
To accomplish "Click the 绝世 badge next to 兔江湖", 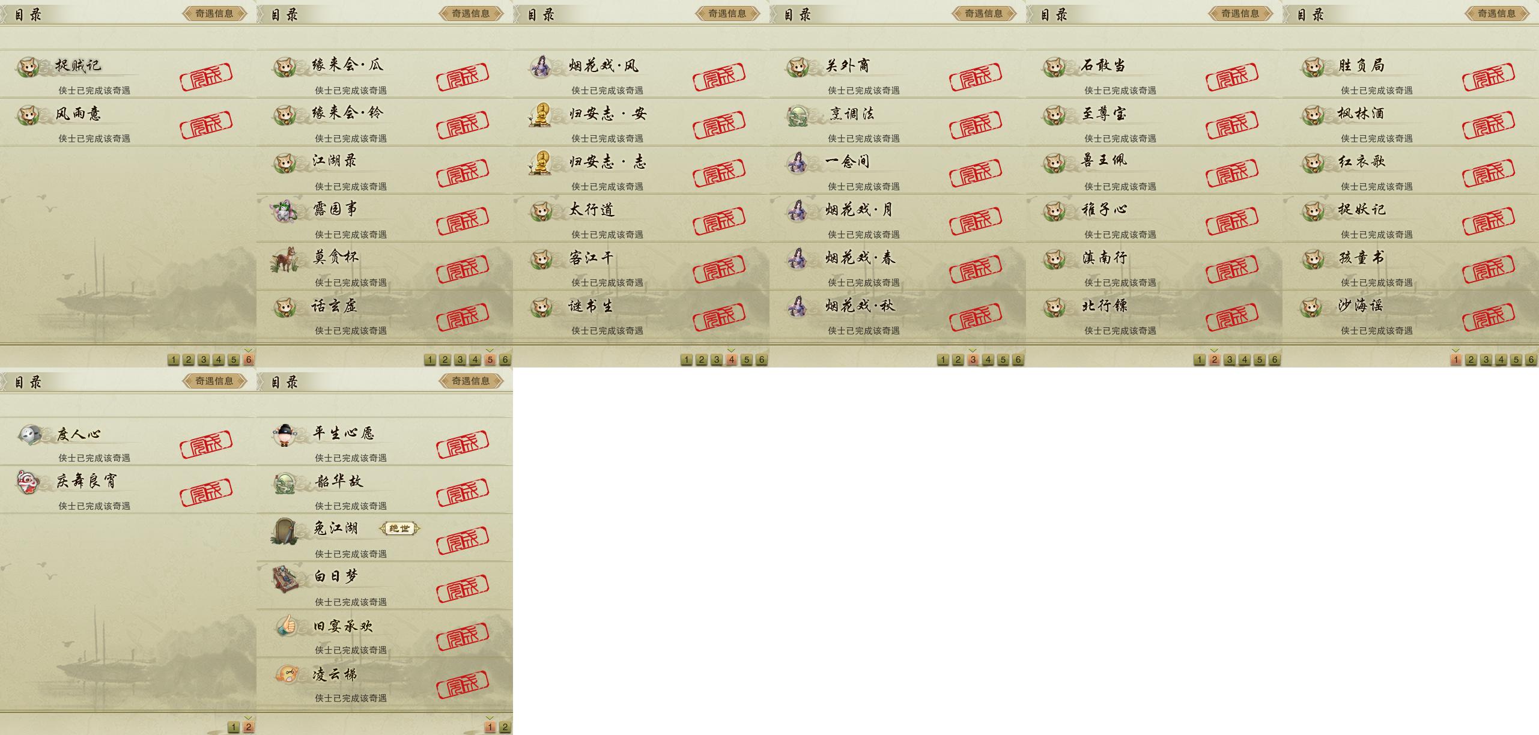I will coord(399,528).
